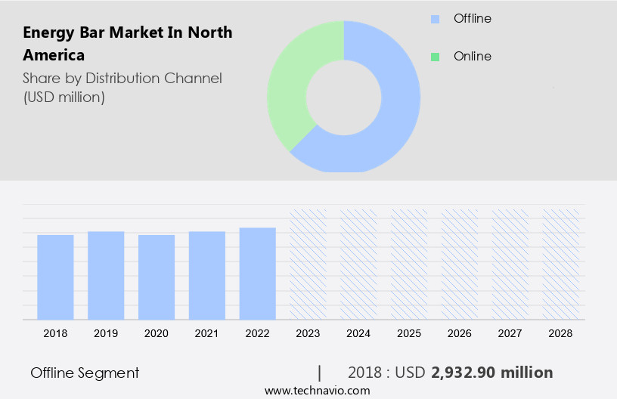Select the 2018 bar in chart
617x399 pixels.
(55, 277)
